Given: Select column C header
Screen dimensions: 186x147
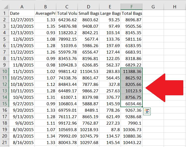Looking at the screenshot, I should click(x=67, y=7).
